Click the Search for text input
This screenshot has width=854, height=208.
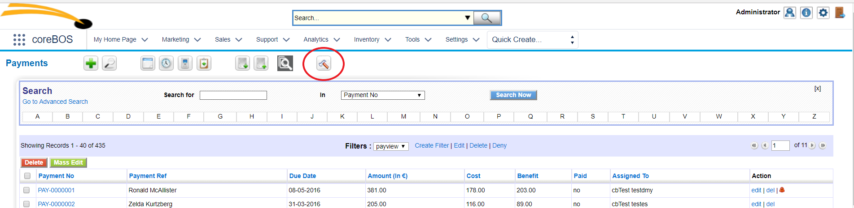tap(233, 95)
